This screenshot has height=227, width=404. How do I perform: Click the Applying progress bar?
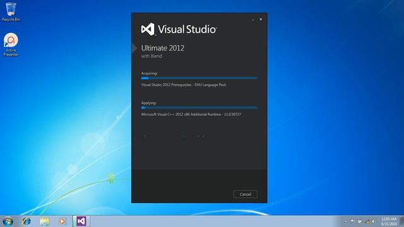199,108
